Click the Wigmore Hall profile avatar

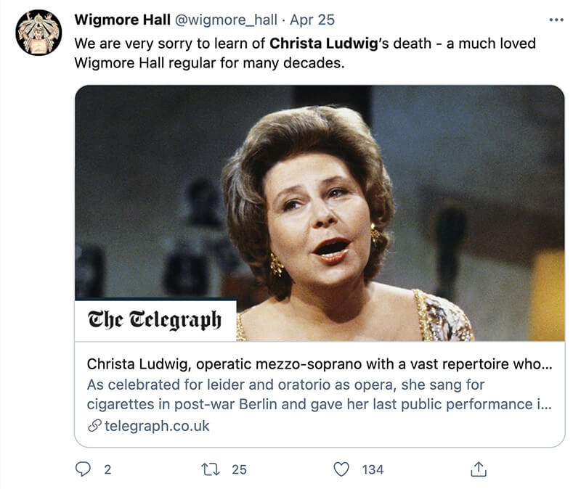click(x=38, y=33)
